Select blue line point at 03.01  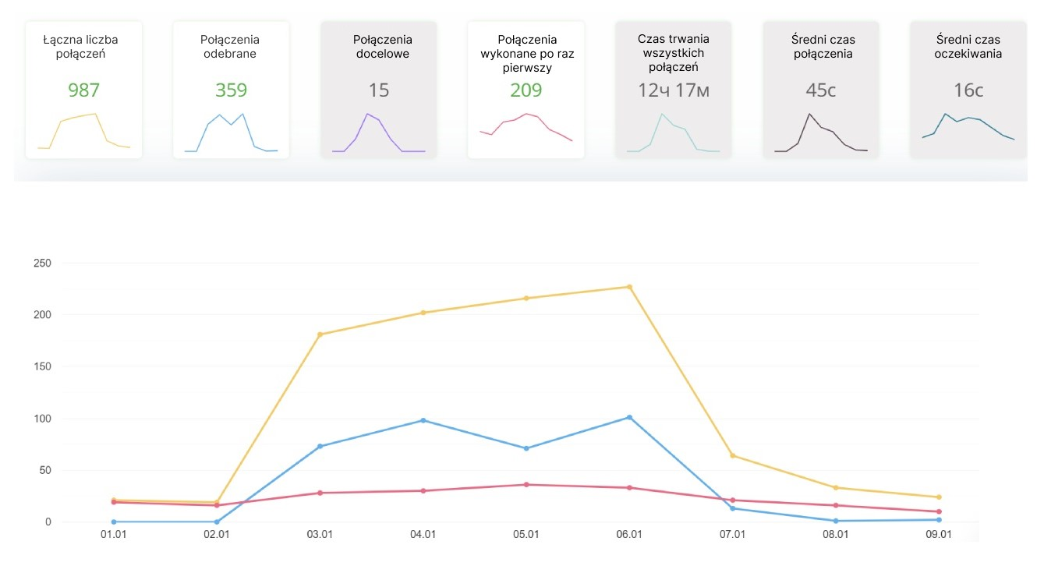click(320, 446)
